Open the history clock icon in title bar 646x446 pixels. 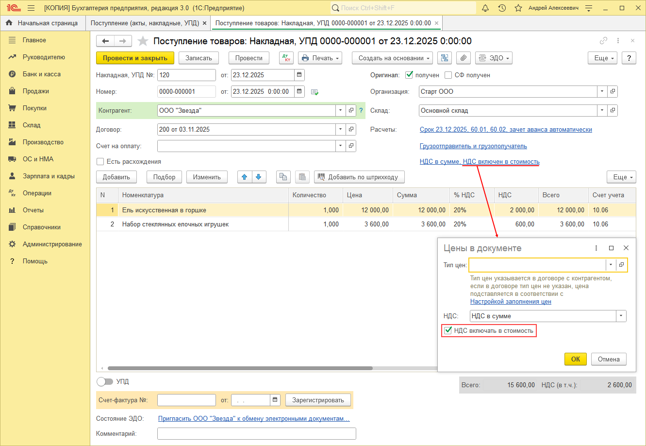coord(502,8)
